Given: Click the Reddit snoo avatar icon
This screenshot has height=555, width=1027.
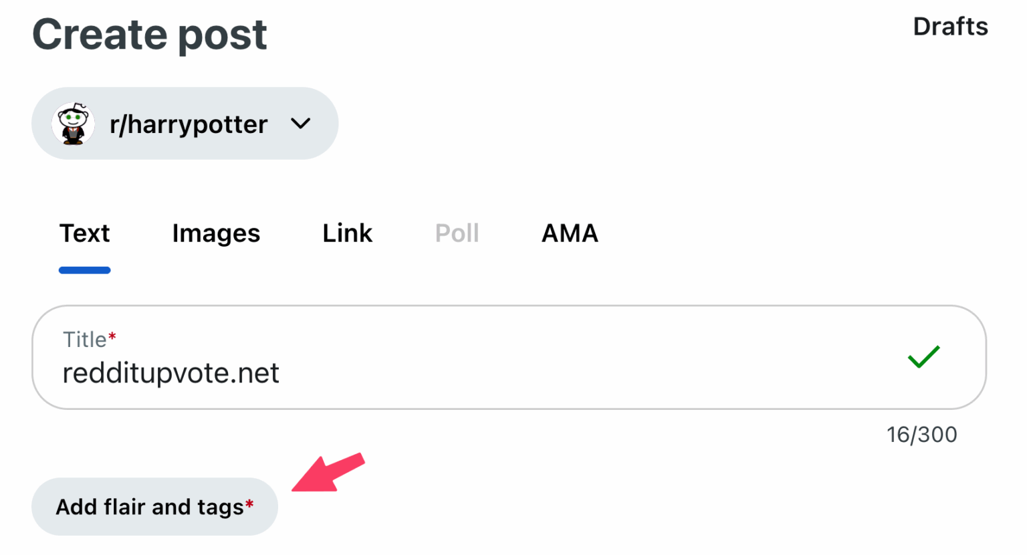Looking at the screenshot, I should point(73,123).
